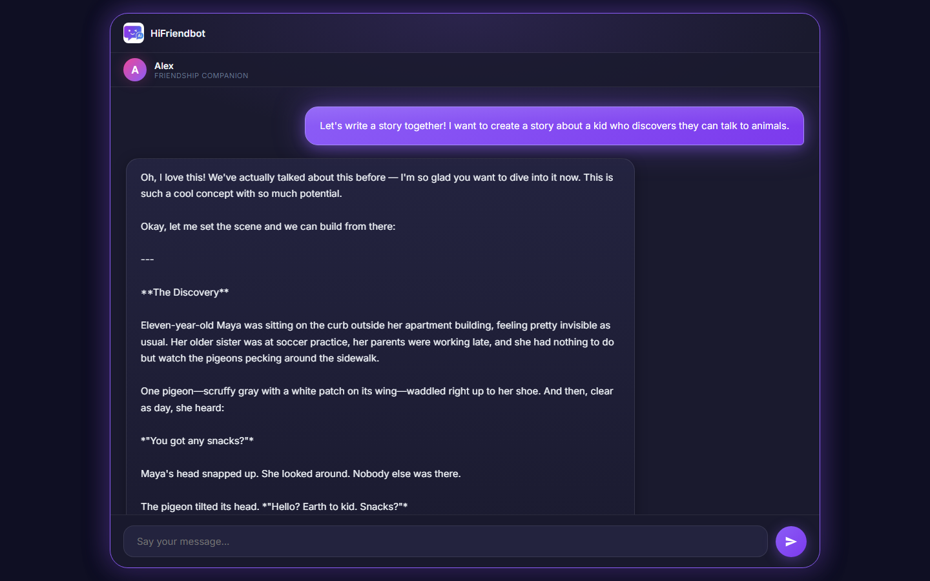Click the 'as day, she heard' line
This screenshot has width=930, height=581.
pos(183,408)
